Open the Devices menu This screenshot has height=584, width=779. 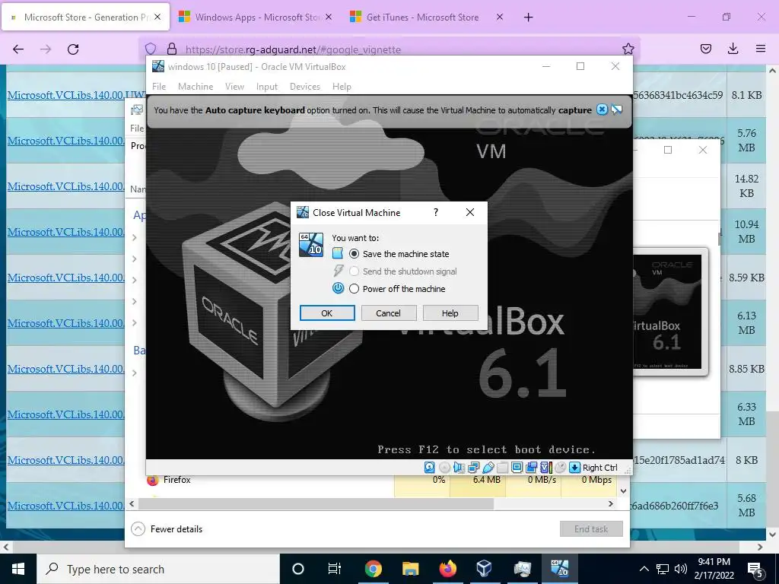pos(305,87)
